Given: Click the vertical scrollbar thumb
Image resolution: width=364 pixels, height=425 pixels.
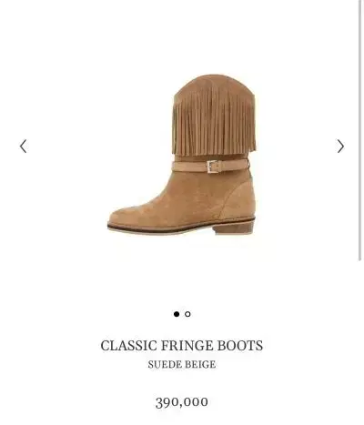Looking at the screenshot, I should pos(360,130).
